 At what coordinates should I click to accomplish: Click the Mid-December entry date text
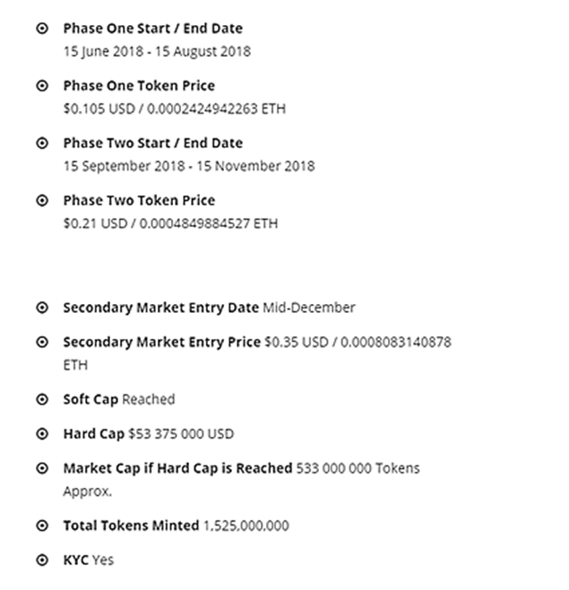tap(309, 308)
